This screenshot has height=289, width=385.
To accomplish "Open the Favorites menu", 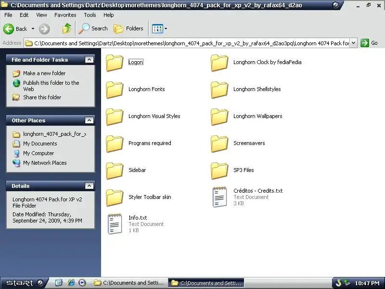I will [x=65, y=15].
